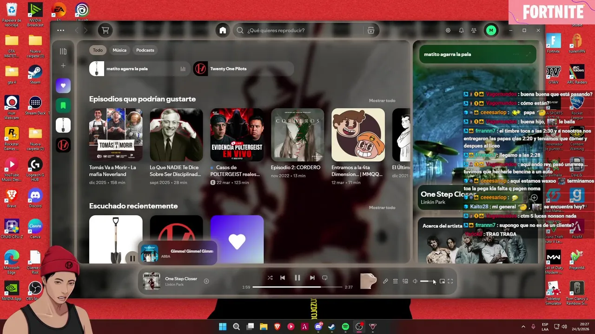Image resolution: width=595 pixels, height=334 pixels.
Task: Open Liked Songs card in recently played
Action: [237, 239]
